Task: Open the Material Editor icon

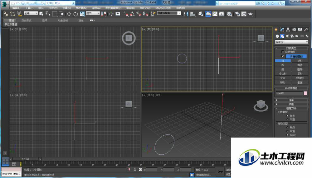Action: click(x=229, y=14)
